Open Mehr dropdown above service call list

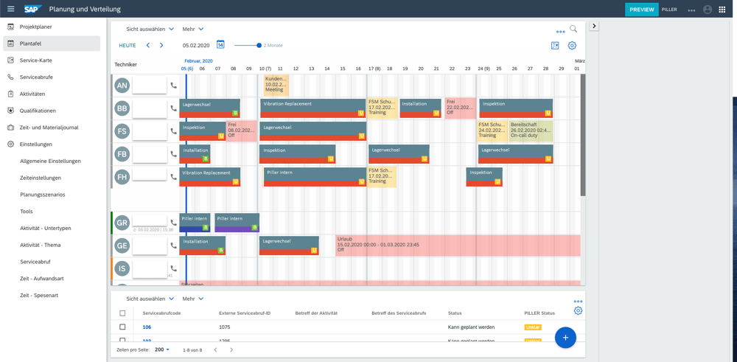tap(193, 299)
